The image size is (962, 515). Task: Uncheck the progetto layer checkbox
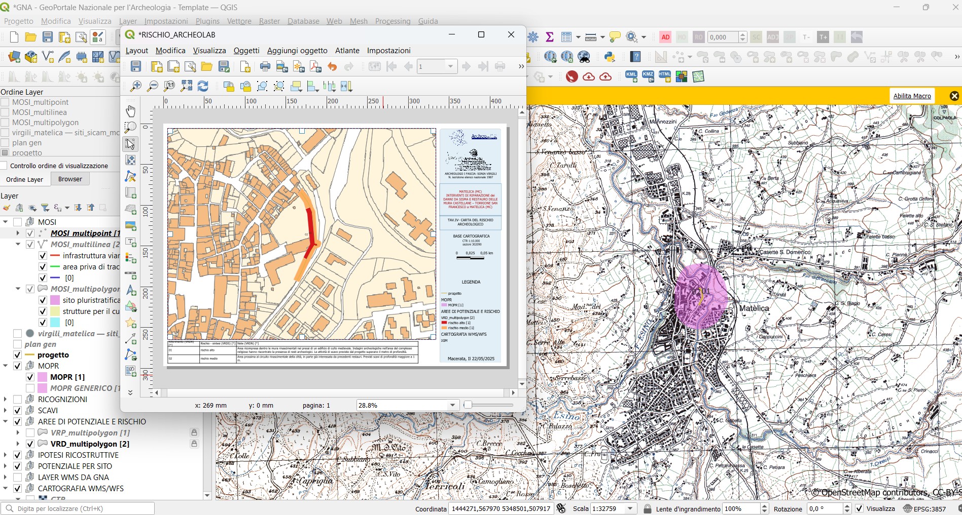(17, 355)
